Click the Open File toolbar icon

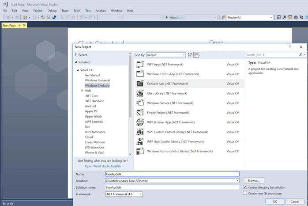43,17
